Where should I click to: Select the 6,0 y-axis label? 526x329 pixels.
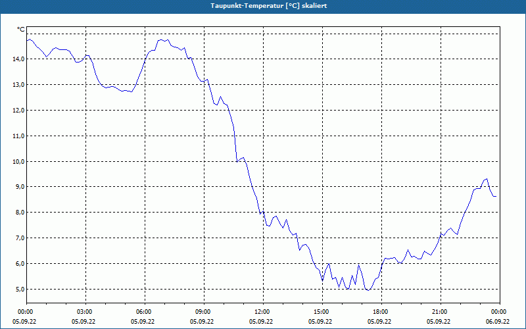(20, 264)
